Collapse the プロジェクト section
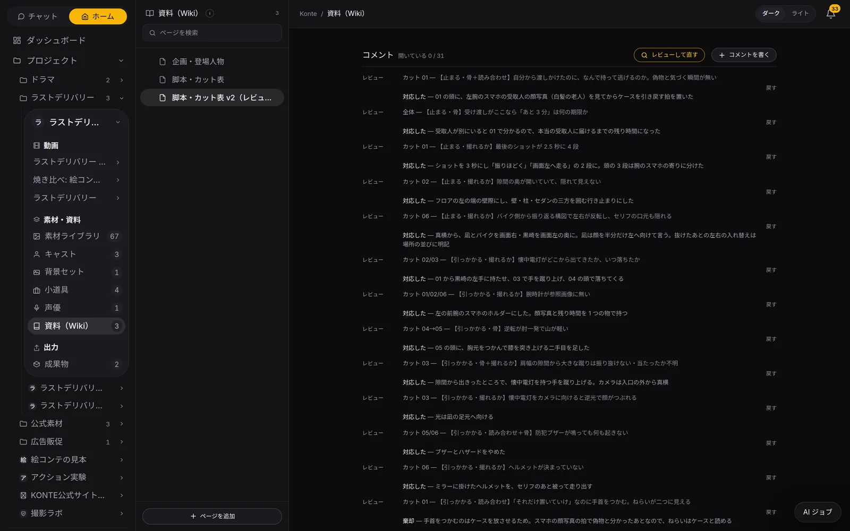 [x=121, y=61]
